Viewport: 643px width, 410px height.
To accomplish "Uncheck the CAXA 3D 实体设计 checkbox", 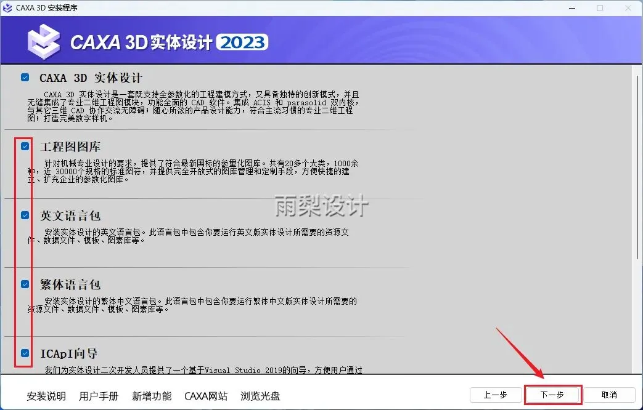I will 25,78.
